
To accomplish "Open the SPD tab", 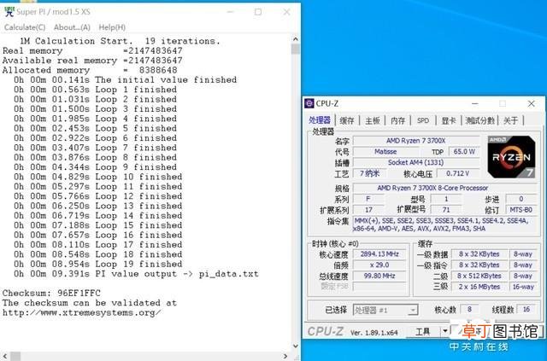I will tap(423, 120).
